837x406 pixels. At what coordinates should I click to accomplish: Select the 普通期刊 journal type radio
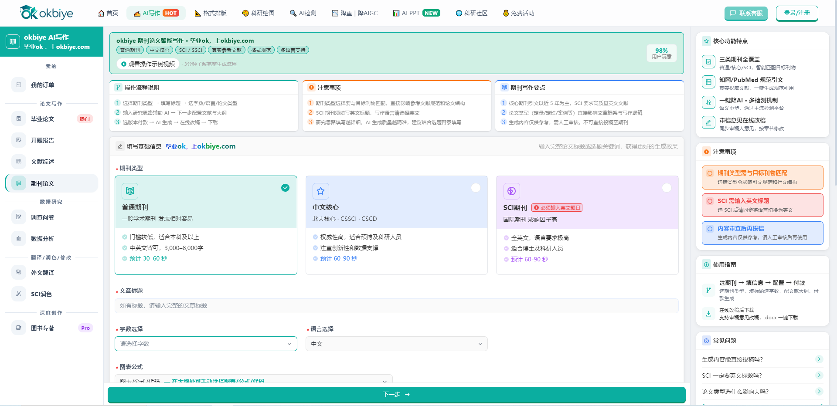tap(285, 188)
